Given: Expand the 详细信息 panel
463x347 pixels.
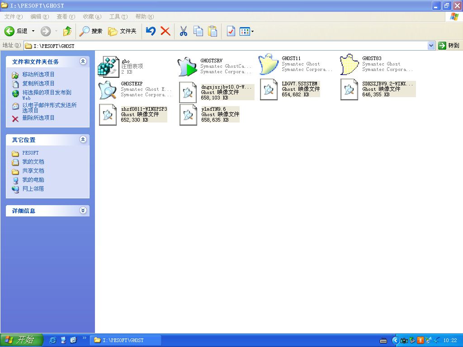Looking at the screenshot, I should [x=83, y=211].
